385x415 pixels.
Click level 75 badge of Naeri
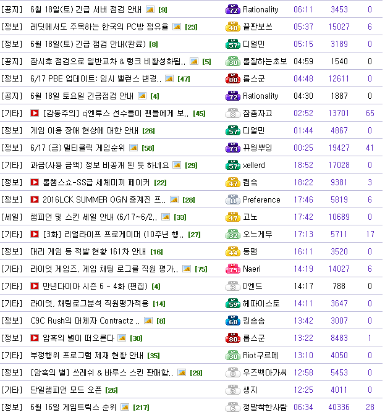point(233,269)
